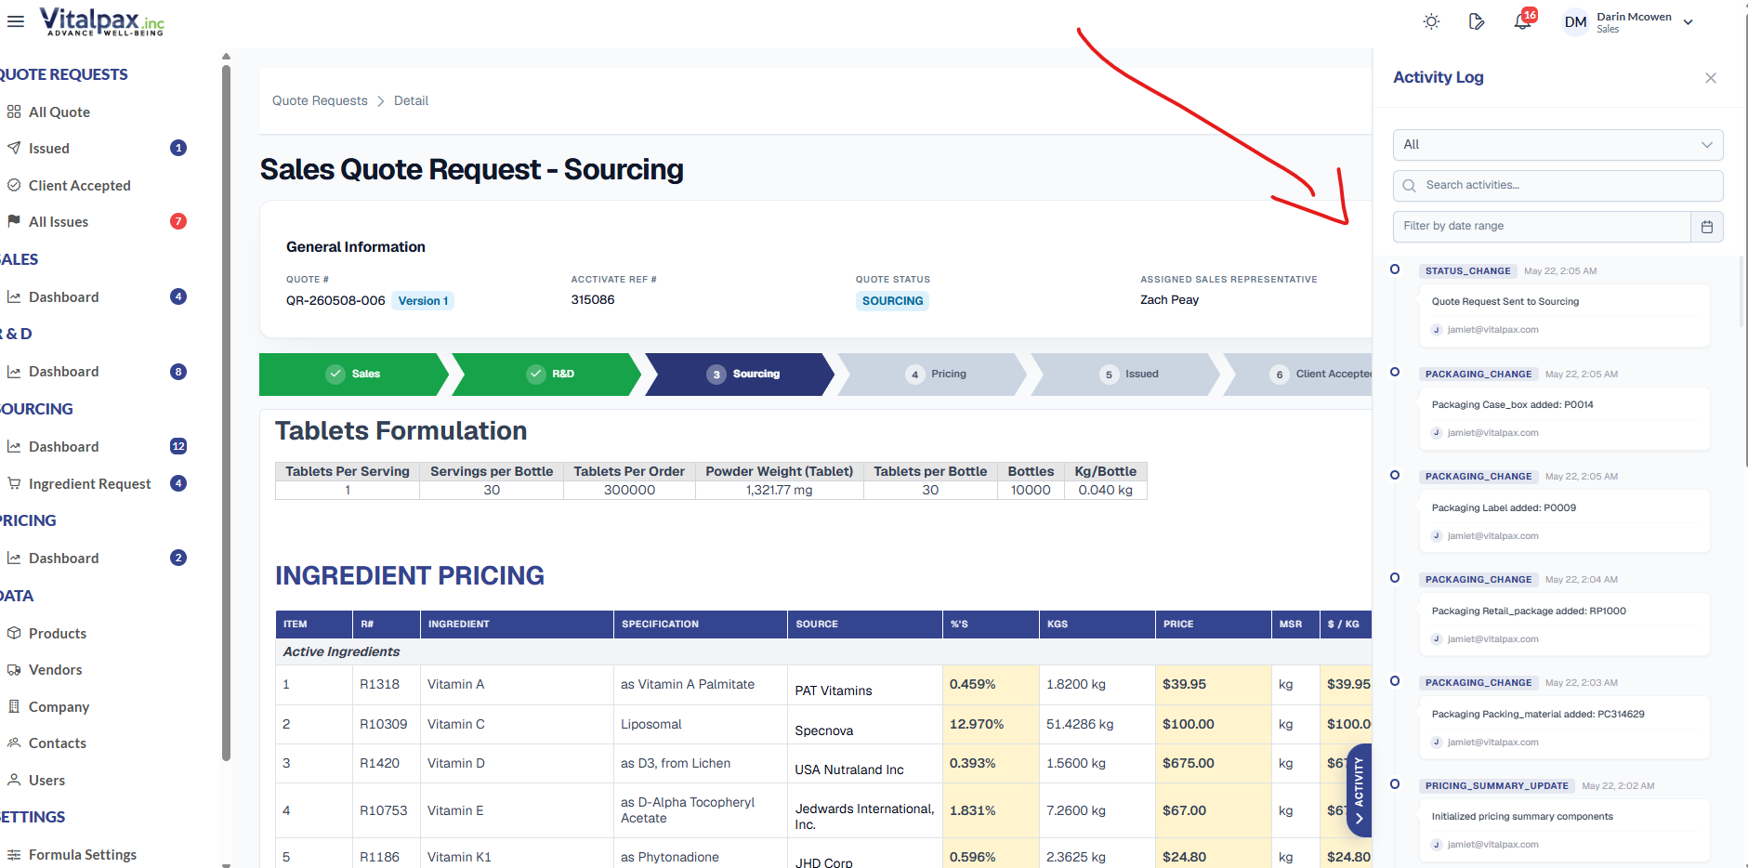Click the Vendors truck icon
Image resolution: width=1748 pixels, height=868 pixels.
click(x=14, y=669)
